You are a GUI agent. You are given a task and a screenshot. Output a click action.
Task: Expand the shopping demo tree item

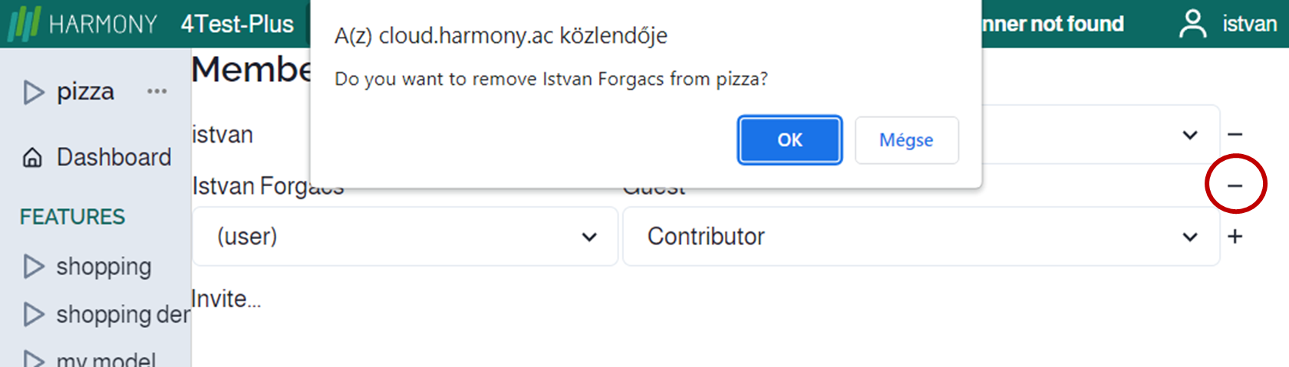[x=33, y=314]
